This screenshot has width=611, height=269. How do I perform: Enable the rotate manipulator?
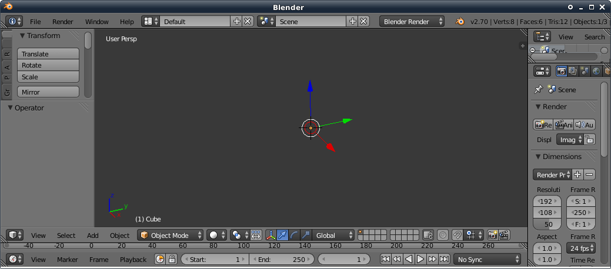point(295,235)
